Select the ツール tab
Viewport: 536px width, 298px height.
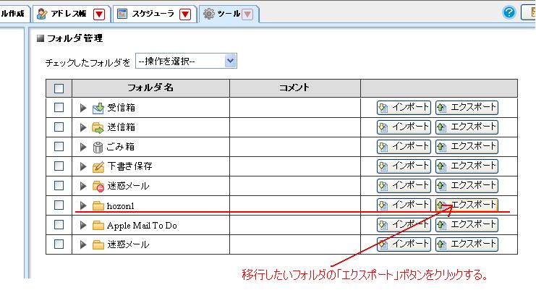tap(229, 14)
